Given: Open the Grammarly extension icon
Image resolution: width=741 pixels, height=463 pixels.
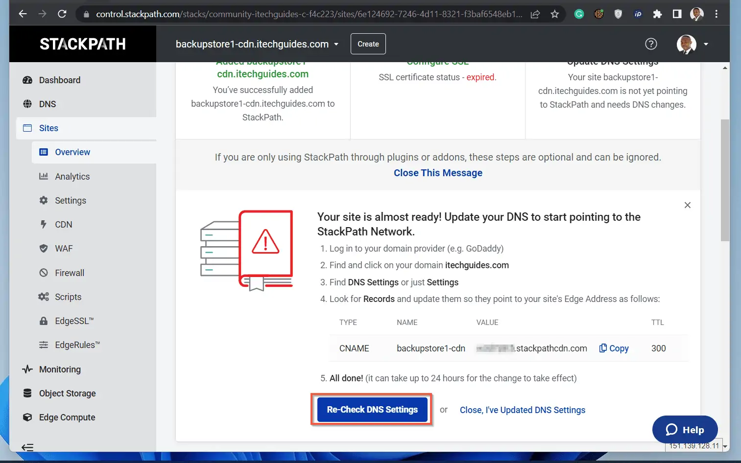Looking at the screenshot, I should [579, 14].
